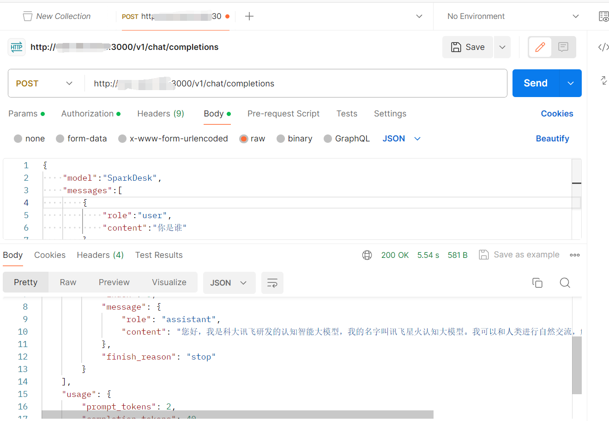Open the Authorization tab

coord(91,114)
